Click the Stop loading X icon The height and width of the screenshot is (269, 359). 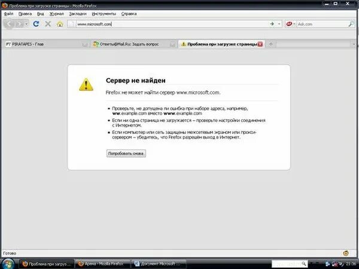pyautogui.click(x=48, y=24)
